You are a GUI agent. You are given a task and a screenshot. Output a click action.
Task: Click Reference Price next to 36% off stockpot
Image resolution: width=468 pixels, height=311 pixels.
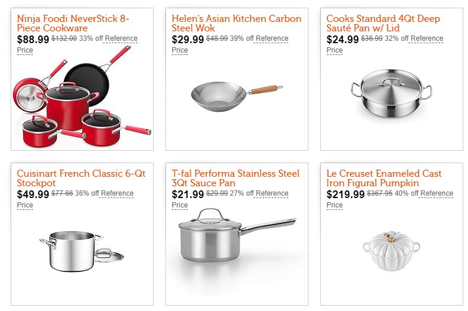click(x=116, y=193)
